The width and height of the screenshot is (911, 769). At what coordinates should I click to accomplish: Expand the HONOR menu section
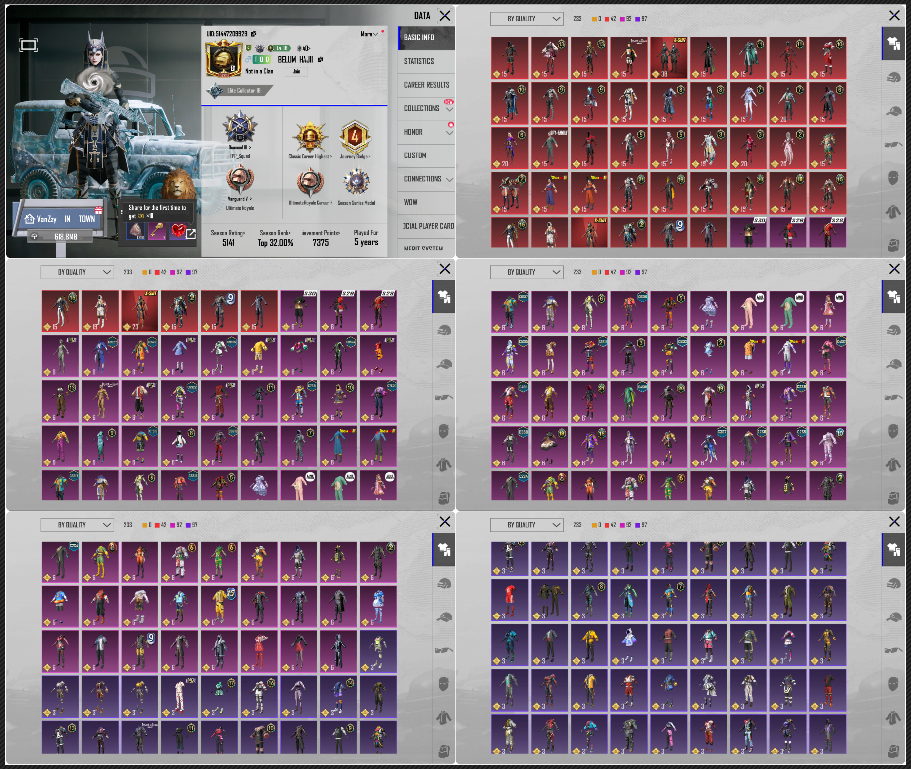427,132
